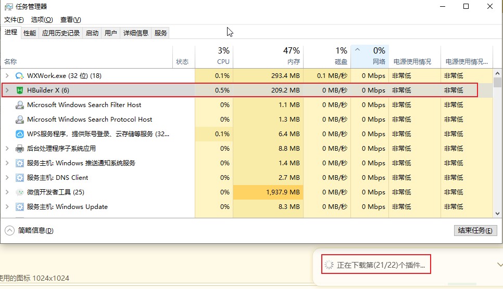Click the DNS Client service host icon

[x=20, y=178]
